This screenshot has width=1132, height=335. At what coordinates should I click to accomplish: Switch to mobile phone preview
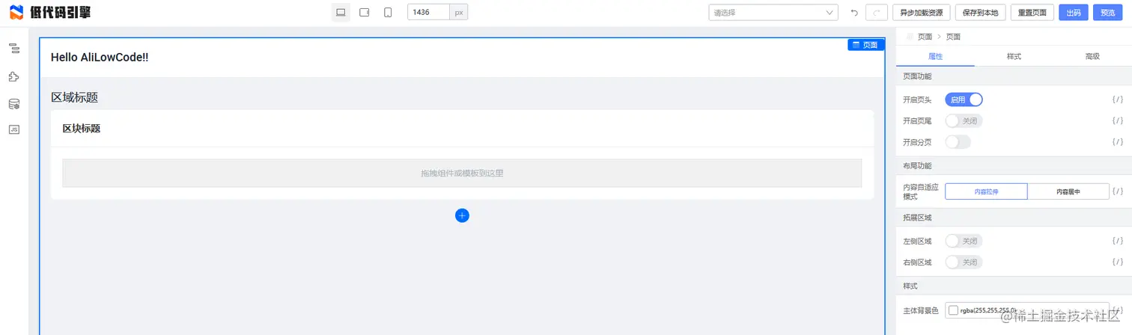pos(388,13)
